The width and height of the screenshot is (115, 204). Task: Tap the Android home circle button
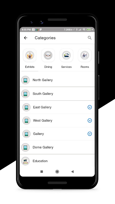click(x=57, y=172)
